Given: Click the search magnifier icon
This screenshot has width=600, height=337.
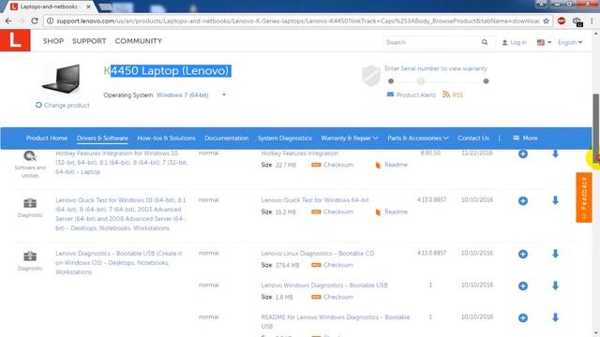Looking at the screenshot, I should point(485,42).
